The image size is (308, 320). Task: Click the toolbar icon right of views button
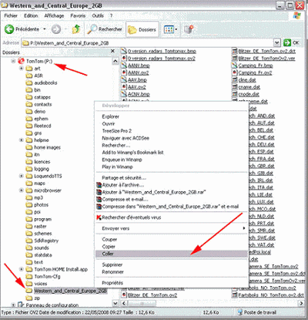pyautogui.click(x=189, y=29)
